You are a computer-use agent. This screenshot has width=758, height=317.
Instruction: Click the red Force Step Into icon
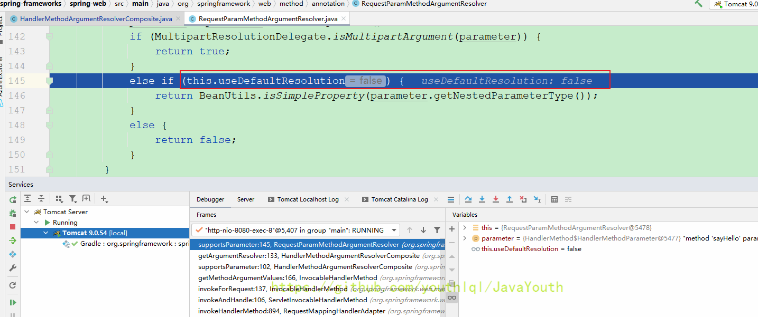(x=496, y=199)
